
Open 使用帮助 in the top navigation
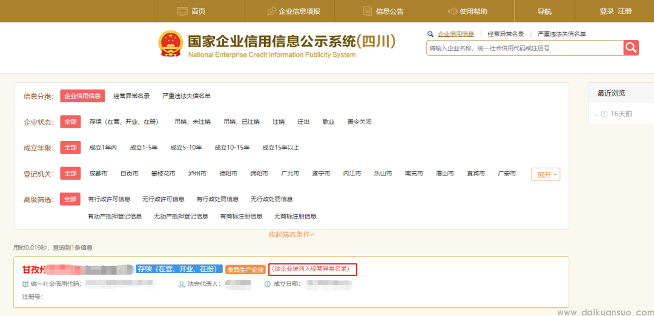tap(474, 12)
